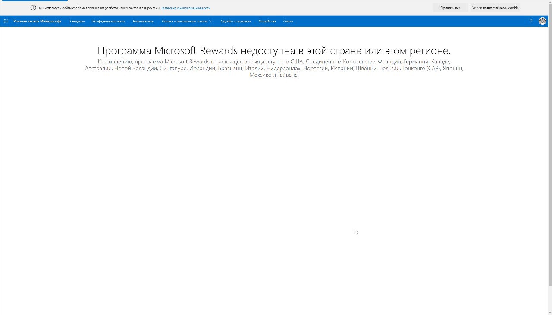Viewport: 552px width, 315px height.
Task: Open the privacy statement link in cookie banner
Action: pos(186,8)
